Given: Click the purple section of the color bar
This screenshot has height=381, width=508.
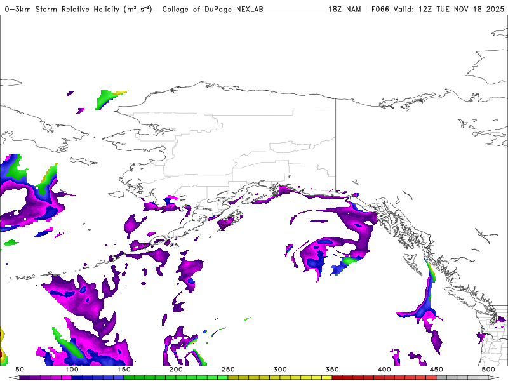Looking at the screenshot, I should pos(45,378).
